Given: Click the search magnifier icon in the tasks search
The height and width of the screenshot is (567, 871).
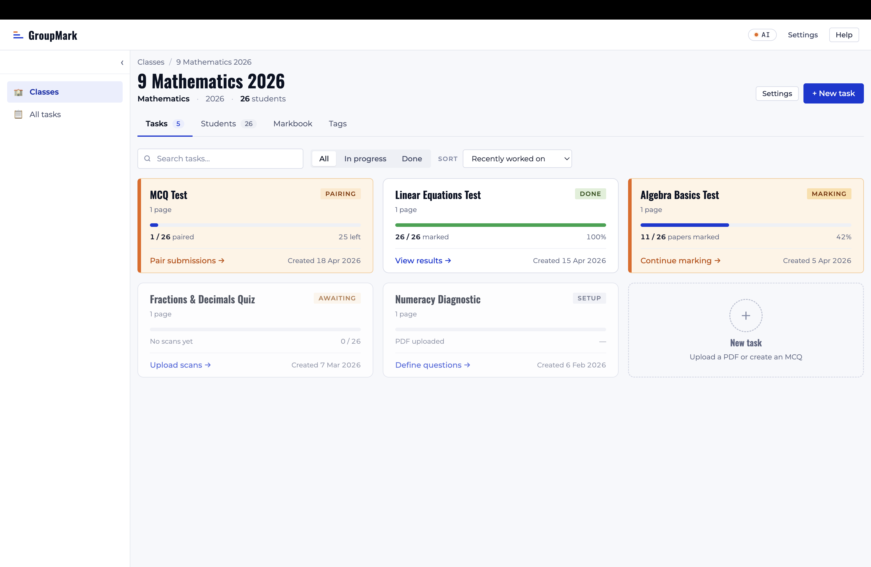Looking at the screenshot, I should (x=148, y=158).
